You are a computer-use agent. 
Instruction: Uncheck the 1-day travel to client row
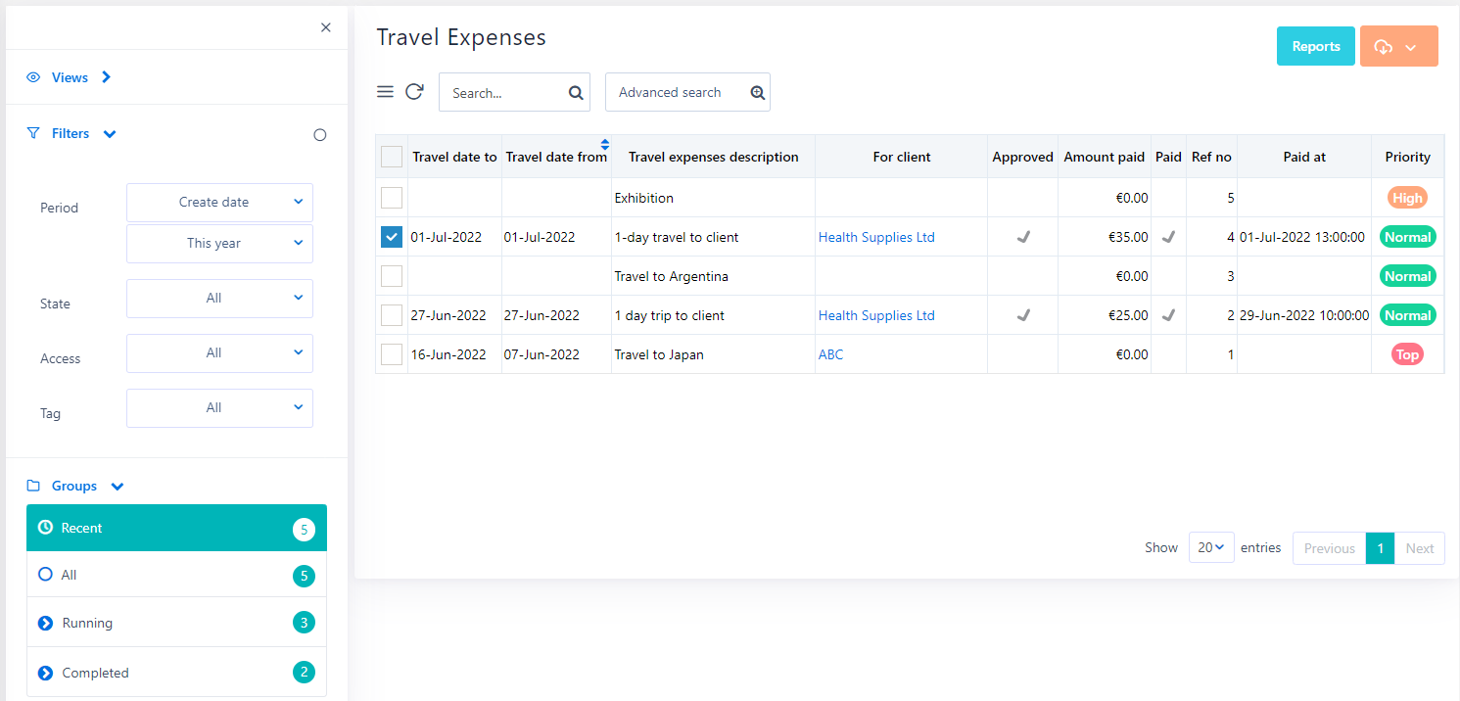coord(392,237)
